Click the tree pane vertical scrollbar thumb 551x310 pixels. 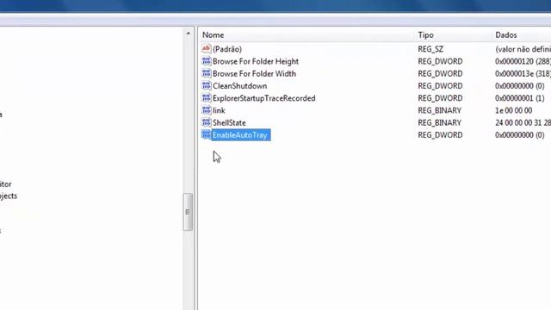[188, 212]
